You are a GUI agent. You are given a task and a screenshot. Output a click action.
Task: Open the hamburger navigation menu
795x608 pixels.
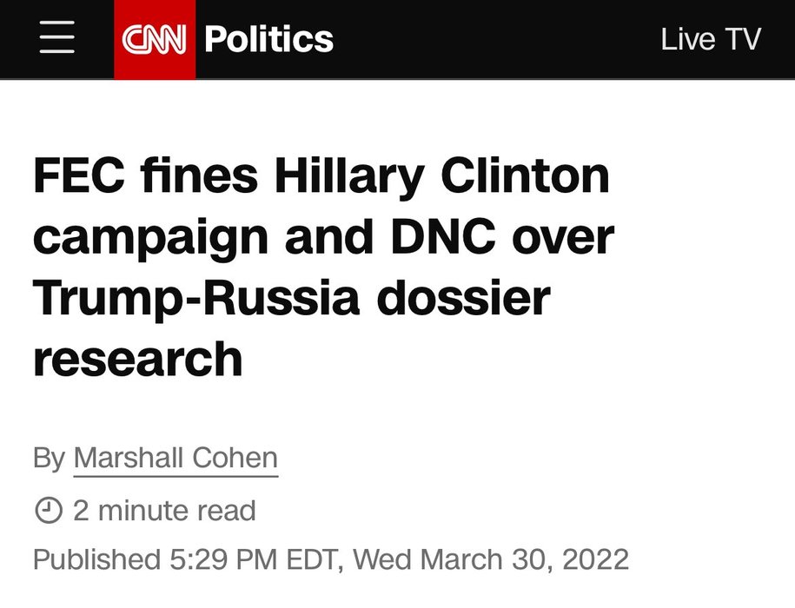click(x=56, y=39)
